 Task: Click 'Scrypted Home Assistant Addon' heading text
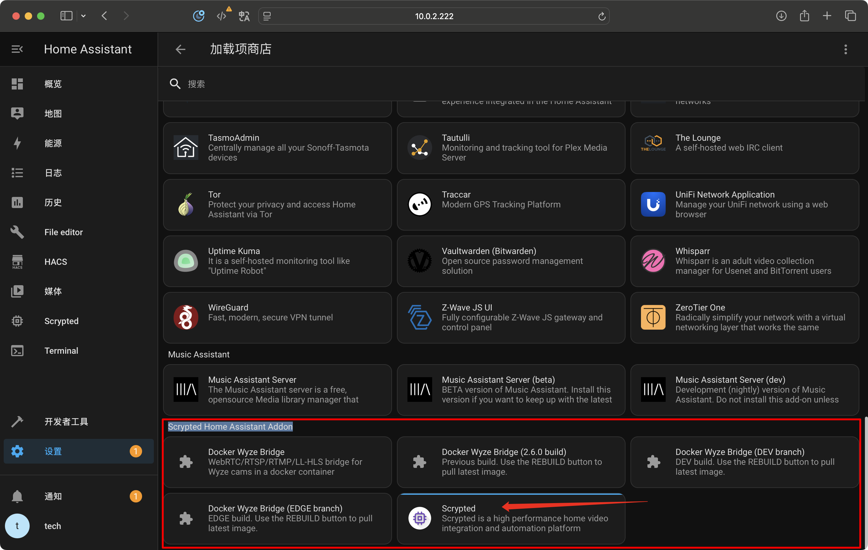pyautogui.click(x=230, y=427)
